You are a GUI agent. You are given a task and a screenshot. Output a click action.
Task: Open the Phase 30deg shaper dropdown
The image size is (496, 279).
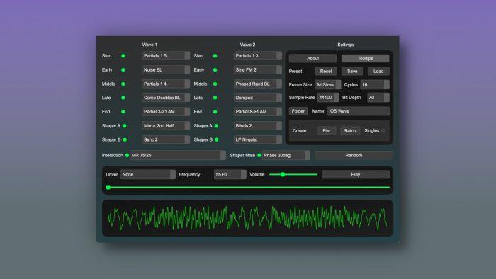[286, 155]
